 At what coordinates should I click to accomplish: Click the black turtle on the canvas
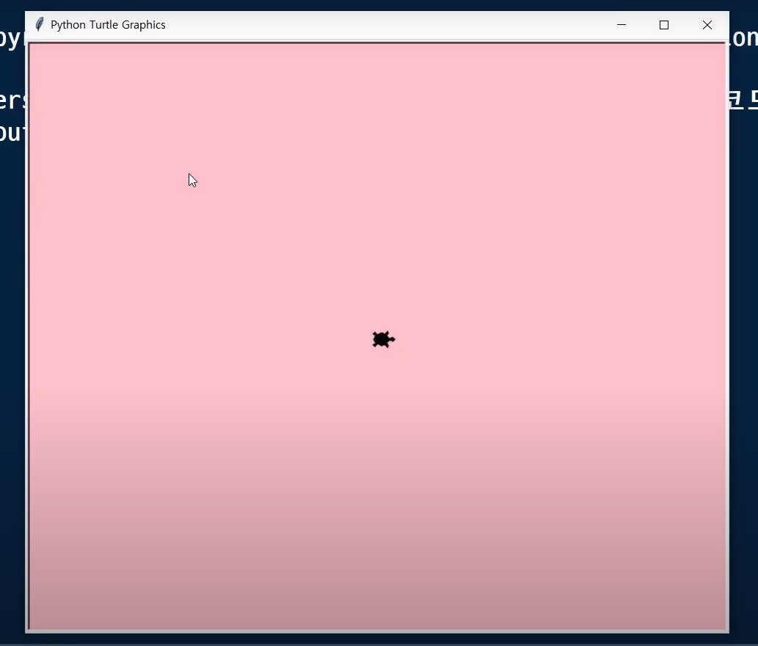point(383,339)
